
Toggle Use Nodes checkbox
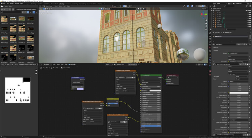point(69,65)
